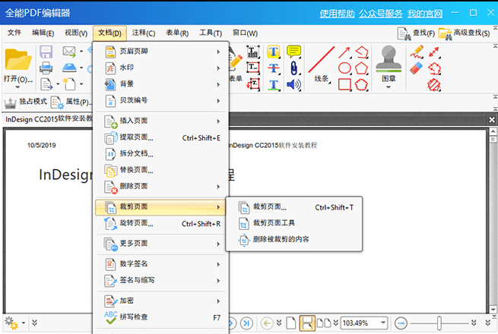Click the scanner icon

pos(69,68)
